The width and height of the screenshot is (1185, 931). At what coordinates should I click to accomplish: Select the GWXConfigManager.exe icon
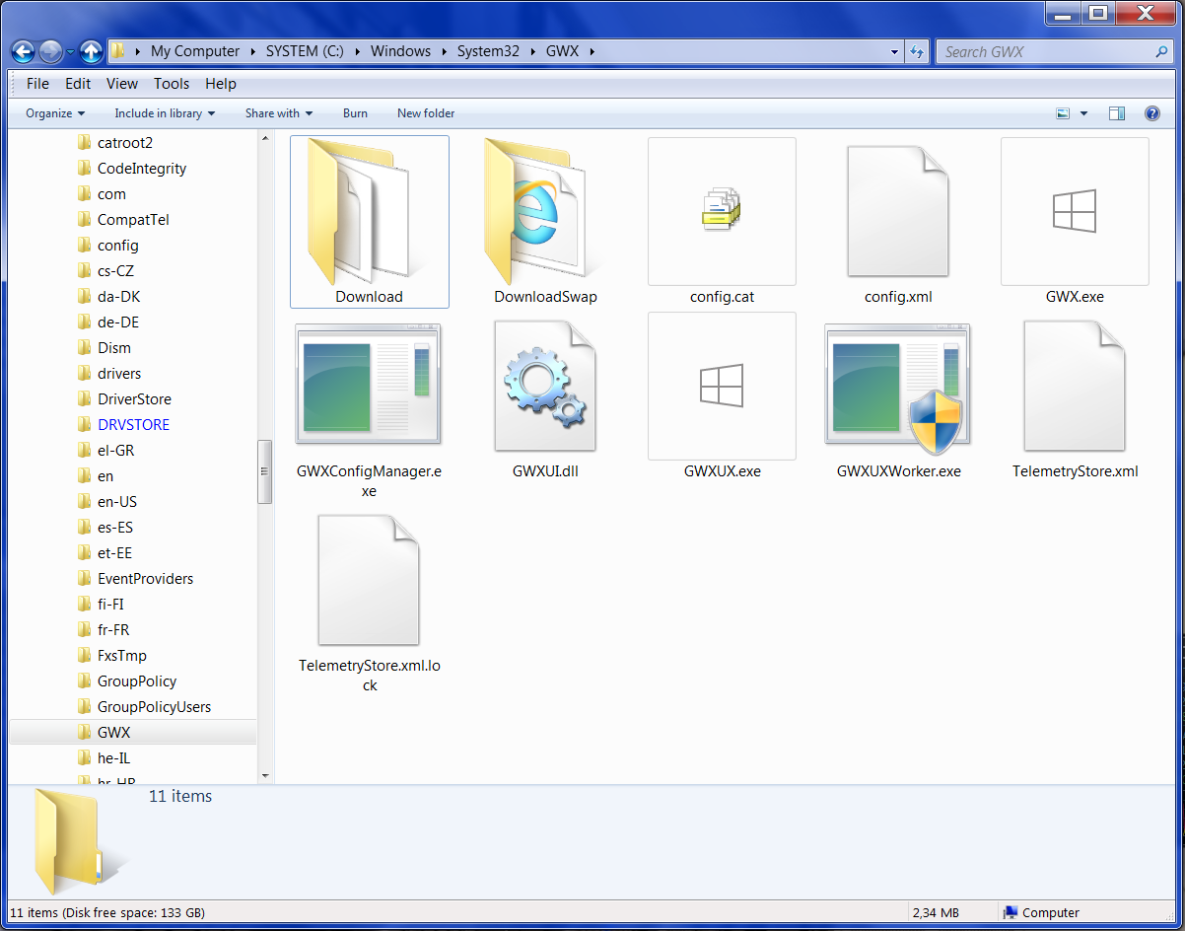[x=369, y=384]
